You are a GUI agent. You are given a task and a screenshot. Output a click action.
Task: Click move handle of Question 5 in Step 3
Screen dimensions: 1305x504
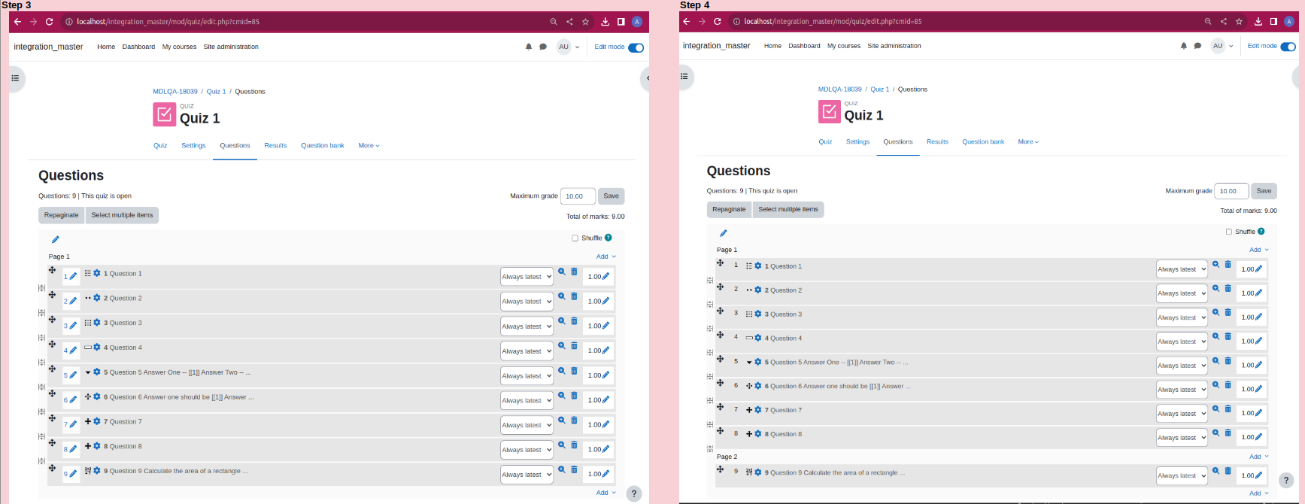(x=53, y=369)
